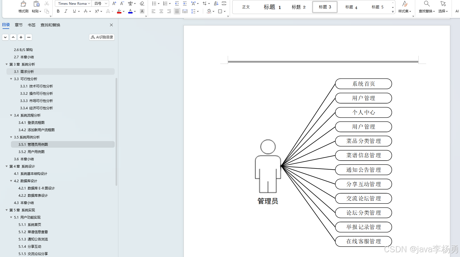Toggle superscript X² formatting
Image resolution: width=460 pixels, height=257 pixels.
coord(97,11)
